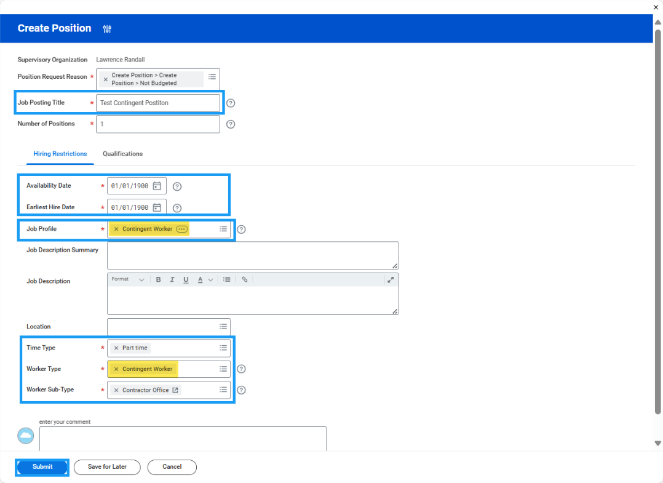
Task: Open the Format dropdown in the editor
Action: tap(128, 279)
